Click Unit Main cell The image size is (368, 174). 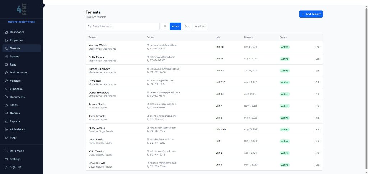pos(221,129)
